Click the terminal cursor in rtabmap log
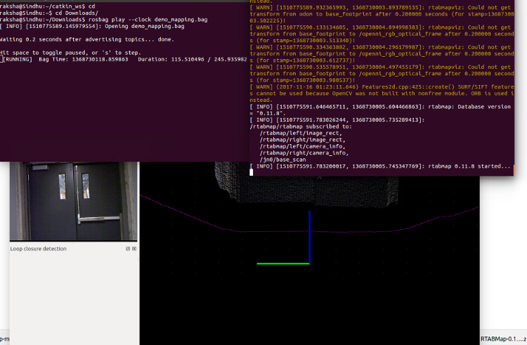 click(x=252, y=172)
